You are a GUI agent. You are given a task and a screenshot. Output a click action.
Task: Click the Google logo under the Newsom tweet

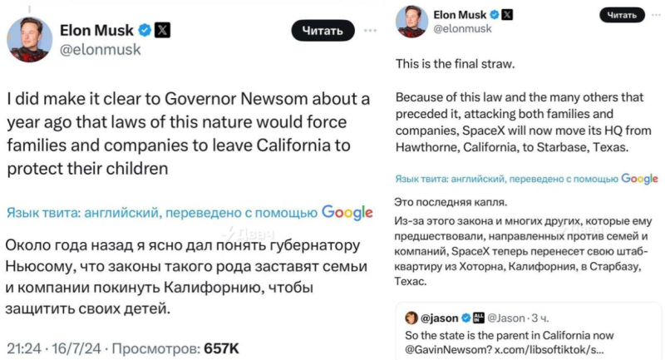[347, 212]
